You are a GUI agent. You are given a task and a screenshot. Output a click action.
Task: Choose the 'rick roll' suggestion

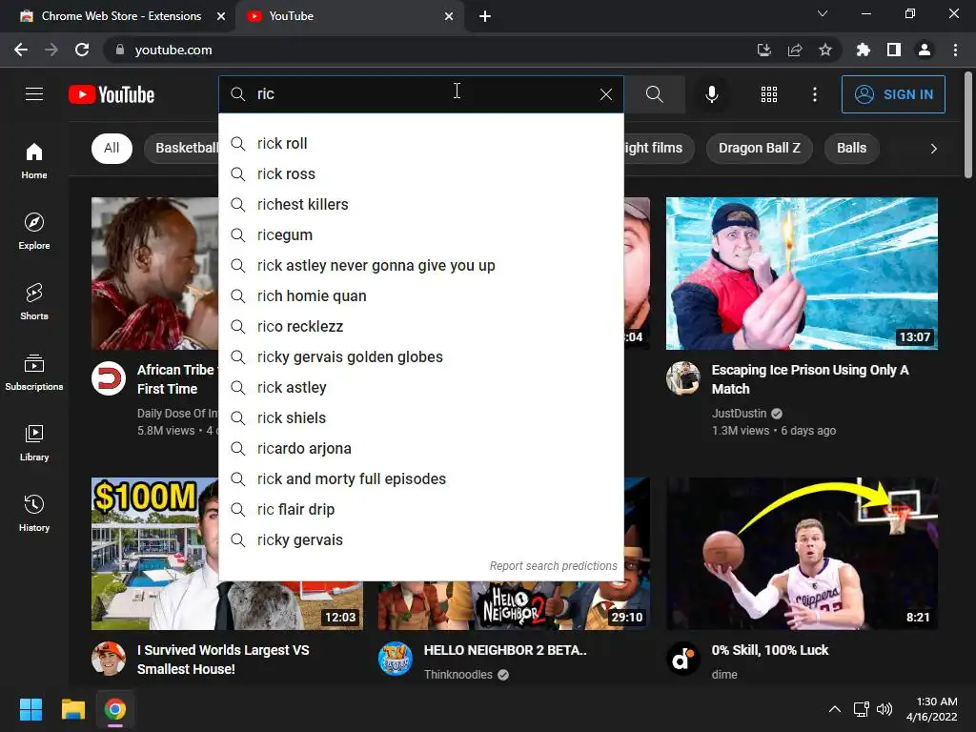420,144
